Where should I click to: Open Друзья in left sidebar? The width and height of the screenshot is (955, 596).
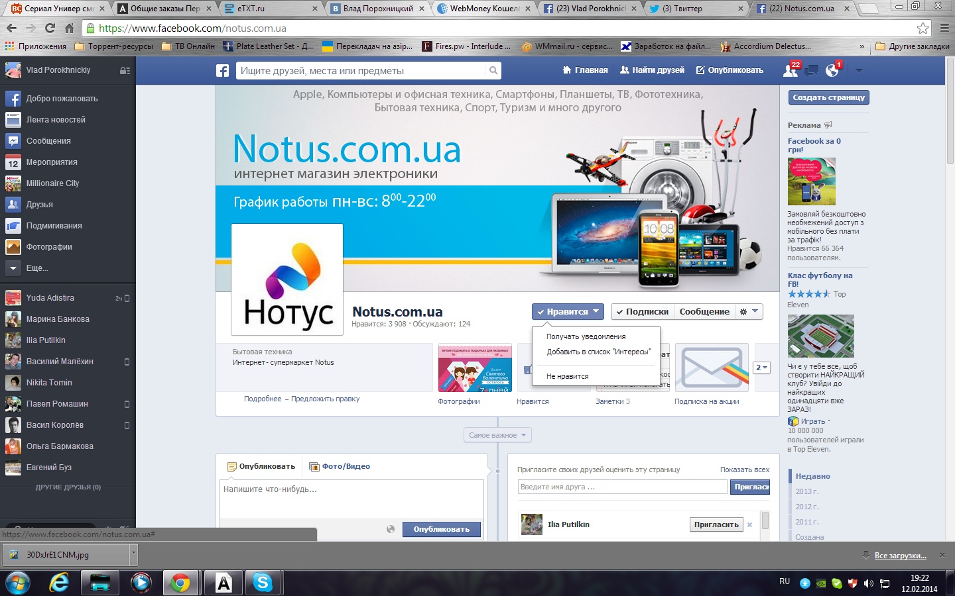pyautogui.click(x=39, y=205)
